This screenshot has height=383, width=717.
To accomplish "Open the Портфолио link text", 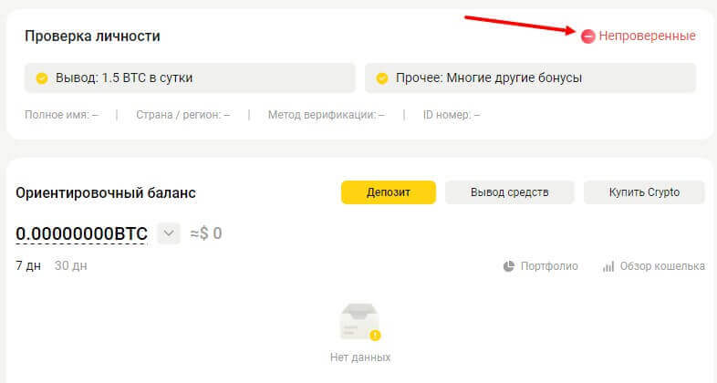I will pyautogui.click(x=549, y=266).
